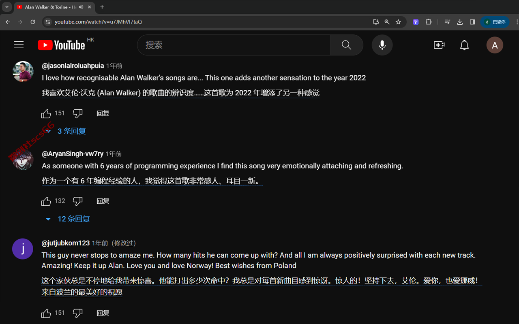Expand the 12 replies thread
This screenshot has width=519, height=324.
[x=68, y=219]
